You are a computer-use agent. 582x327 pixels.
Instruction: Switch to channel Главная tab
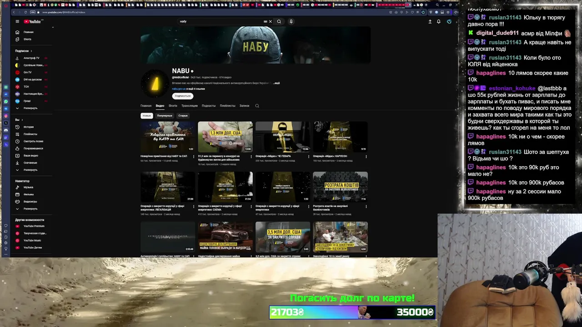146,106
